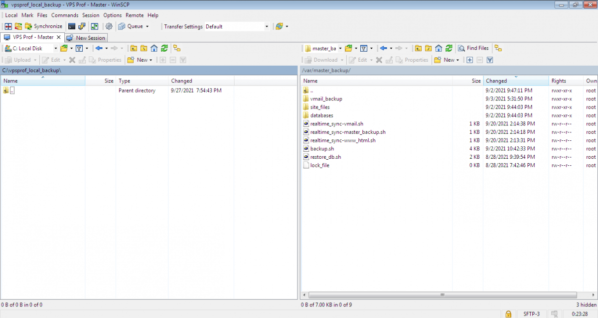Click the encryption lock icon in status bar
This screenshot has height=318, width=598.
508,314
